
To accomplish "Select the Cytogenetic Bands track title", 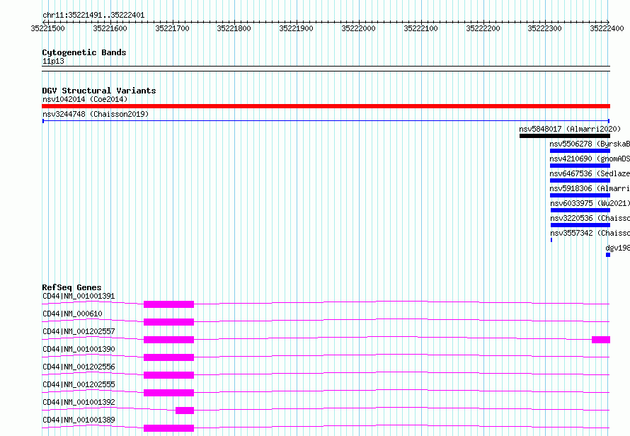I will [84, 52].
